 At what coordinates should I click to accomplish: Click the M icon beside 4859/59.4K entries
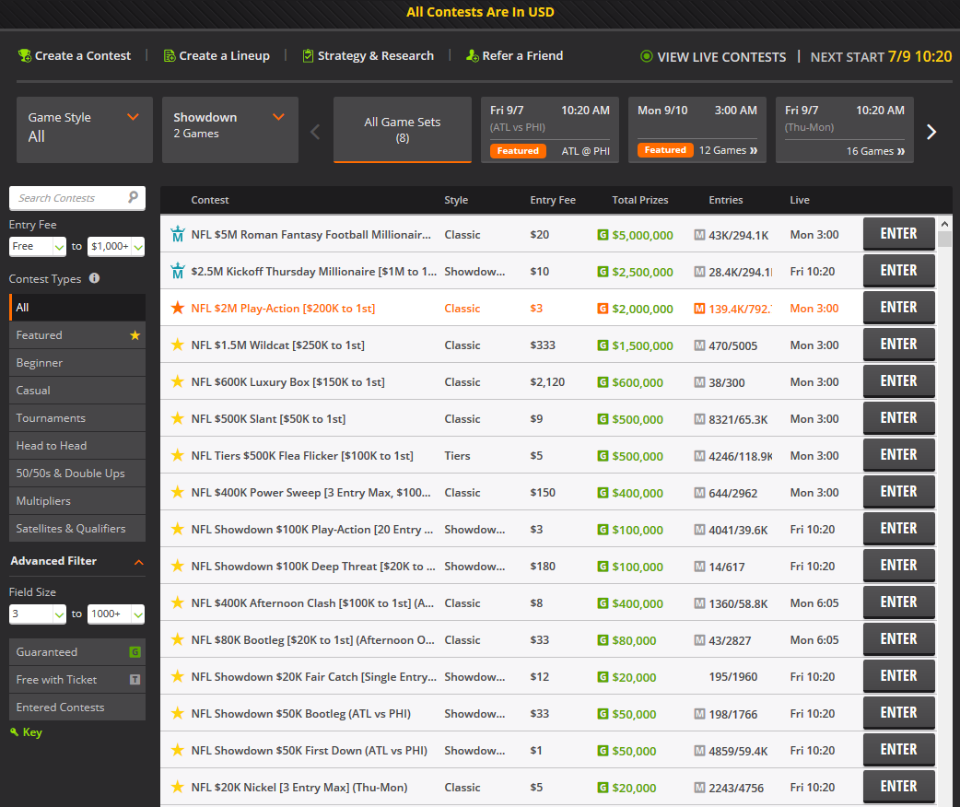tap(699, 751)
